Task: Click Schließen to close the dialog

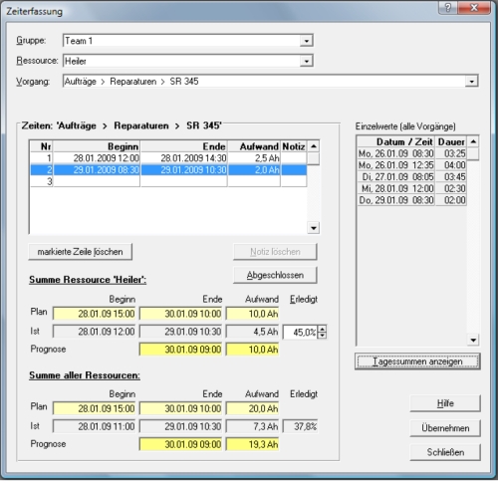Action: pyautogui.click(x=445, y=452)
